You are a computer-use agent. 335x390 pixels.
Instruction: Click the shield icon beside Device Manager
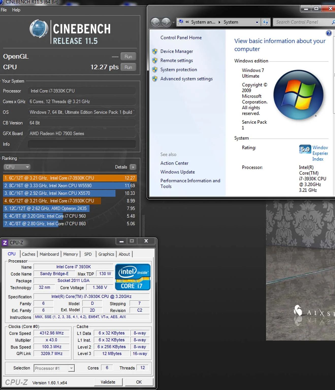(155, 51)
